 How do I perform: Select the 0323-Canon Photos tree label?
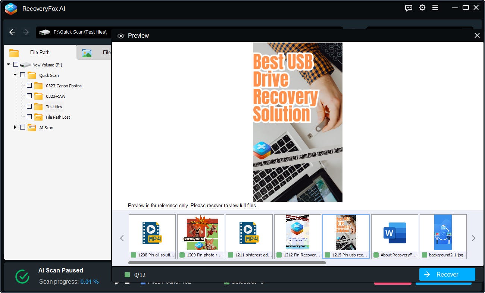pyautogui.click(x=64, y=86)
